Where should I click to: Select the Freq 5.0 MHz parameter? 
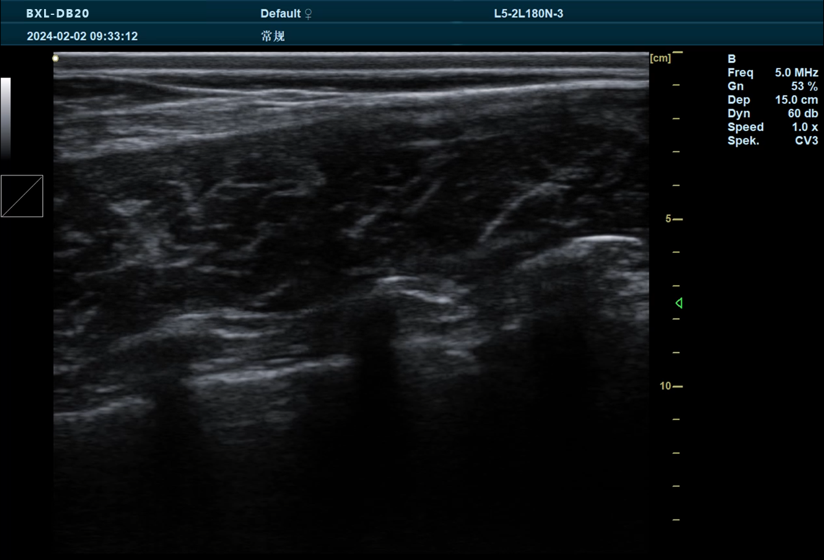pos(772,73)
